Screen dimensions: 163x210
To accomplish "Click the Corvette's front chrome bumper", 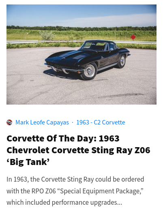I will point(64,69).
